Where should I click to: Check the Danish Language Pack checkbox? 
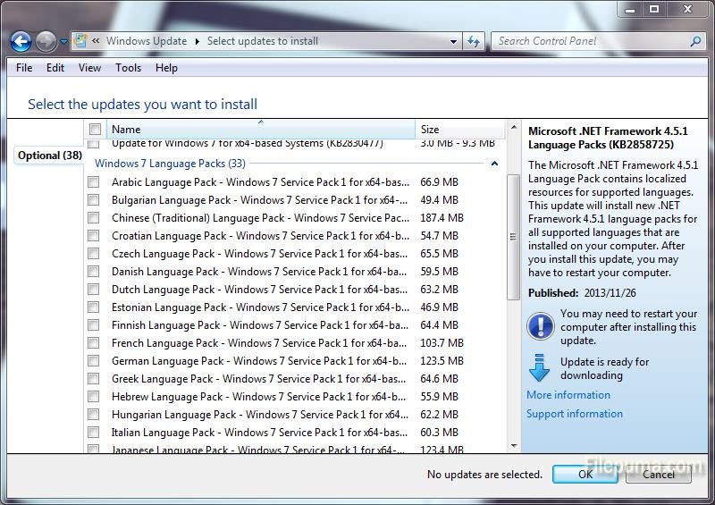click(x=94, y=272)
